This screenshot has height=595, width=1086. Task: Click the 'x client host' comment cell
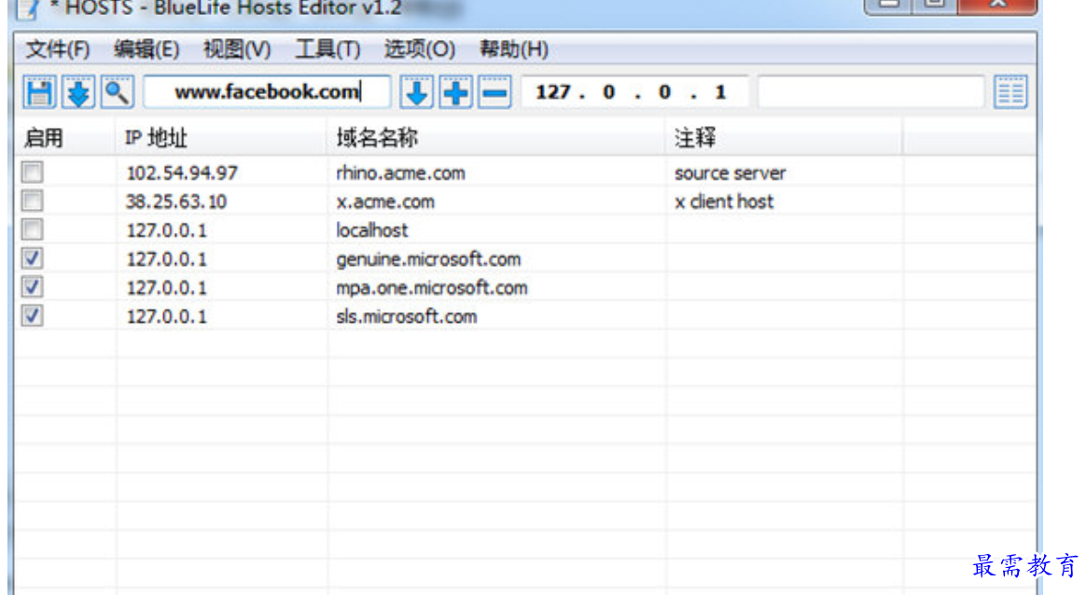pos(724,201)
